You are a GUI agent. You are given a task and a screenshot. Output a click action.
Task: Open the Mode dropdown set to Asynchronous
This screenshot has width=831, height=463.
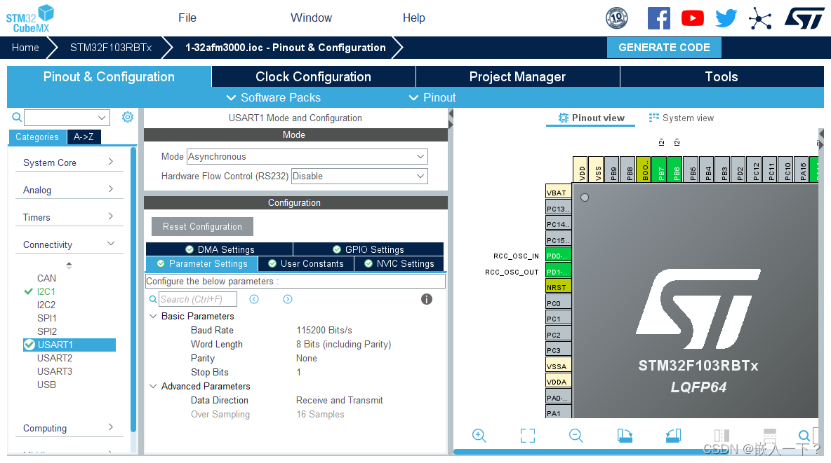[307, 157]
